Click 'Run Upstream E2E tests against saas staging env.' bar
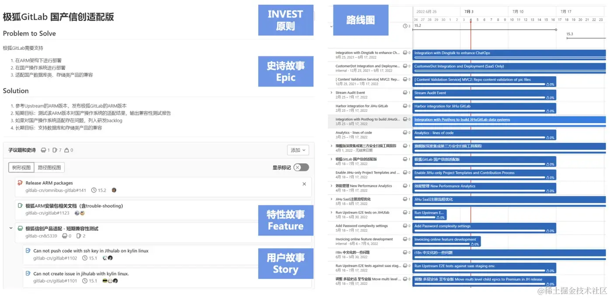 [x=485, y=268]
